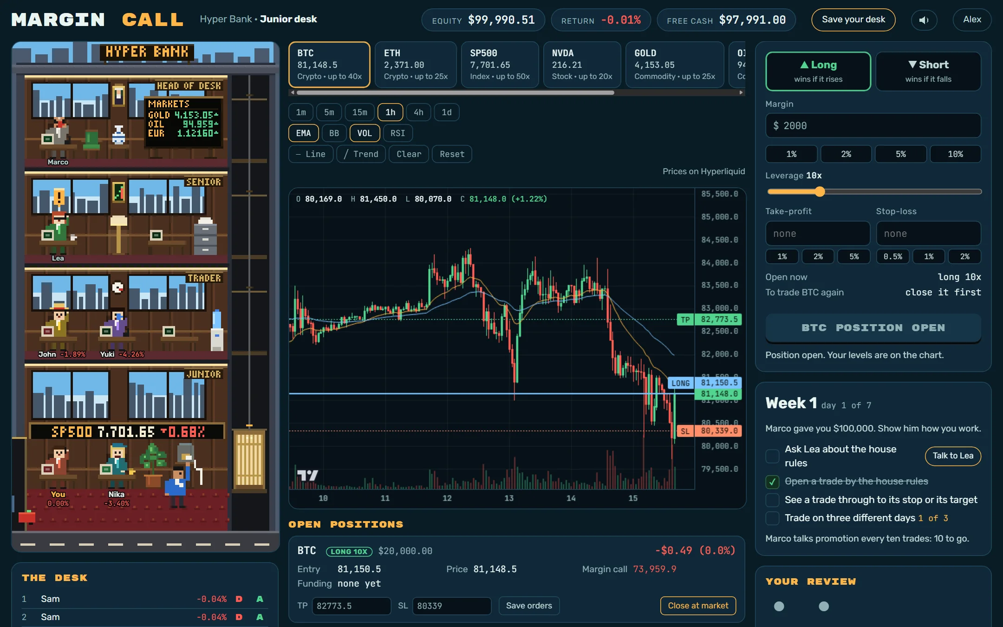The image size is (1003, 627).
Task: Click your own character labeled You
Action: 59,467
